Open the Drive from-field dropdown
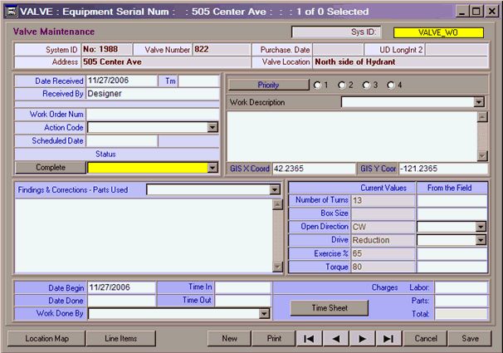Viewport: 503px width, 353px height. click(x=481, y=240)
